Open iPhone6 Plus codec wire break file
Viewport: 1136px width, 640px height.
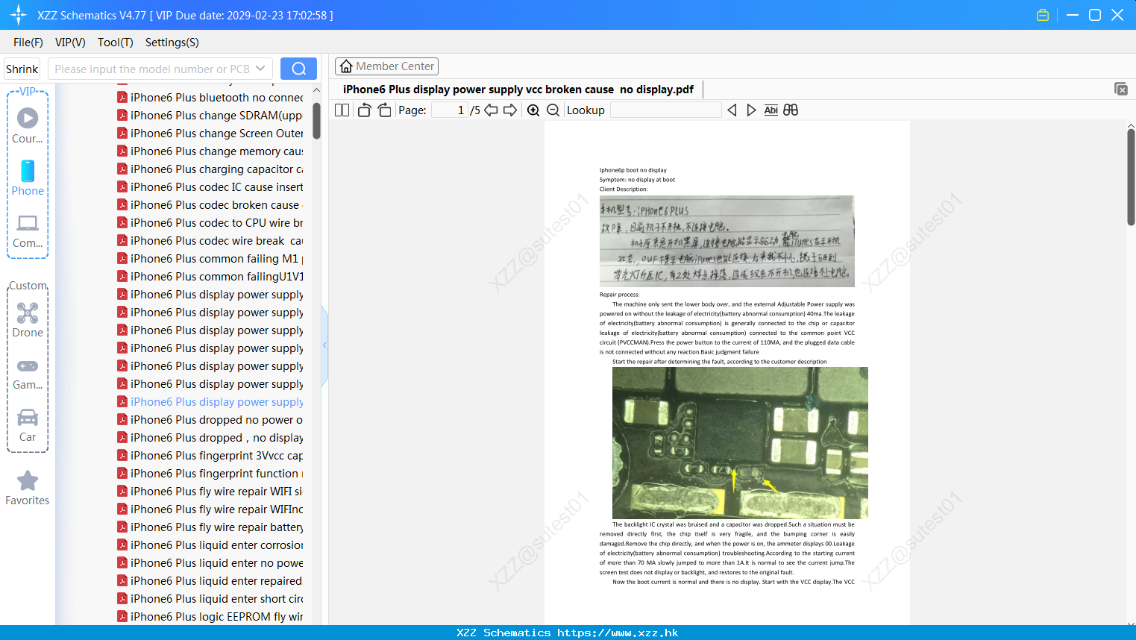(210, 240)
